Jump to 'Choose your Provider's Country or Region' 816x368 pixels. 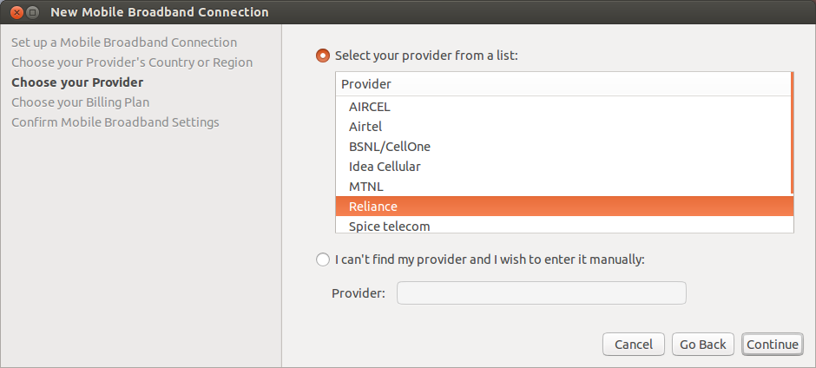click(132, 62)
